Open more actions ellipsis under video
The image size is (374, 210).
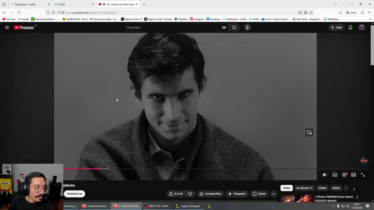pos(274,194)
